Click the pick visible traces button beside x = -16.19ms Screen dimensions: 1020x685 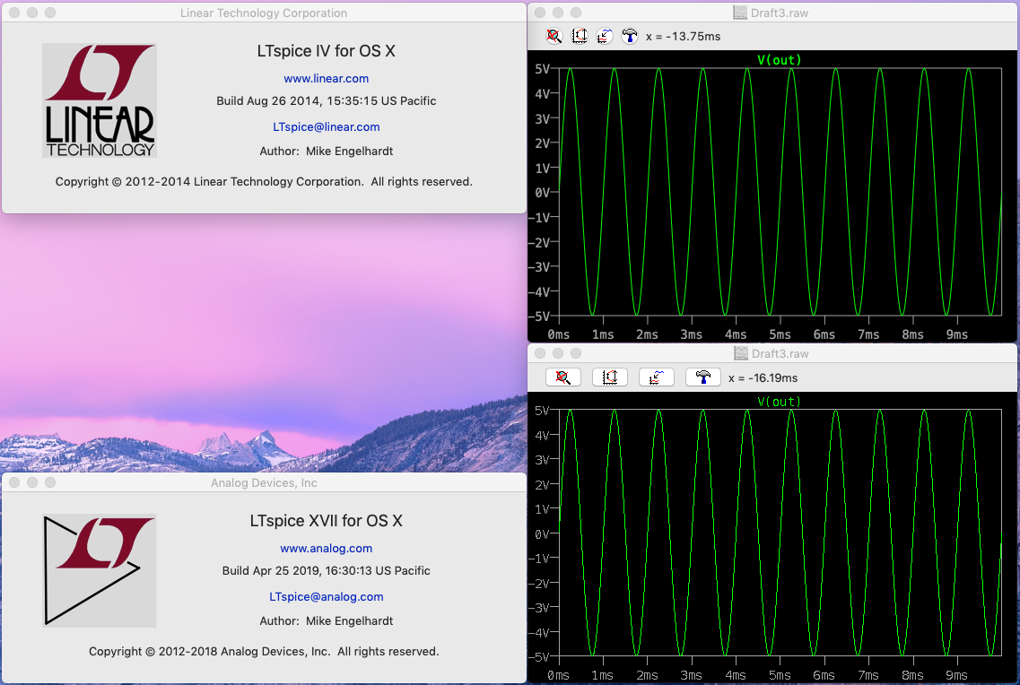pyautogui.click(x=657, y=377)
